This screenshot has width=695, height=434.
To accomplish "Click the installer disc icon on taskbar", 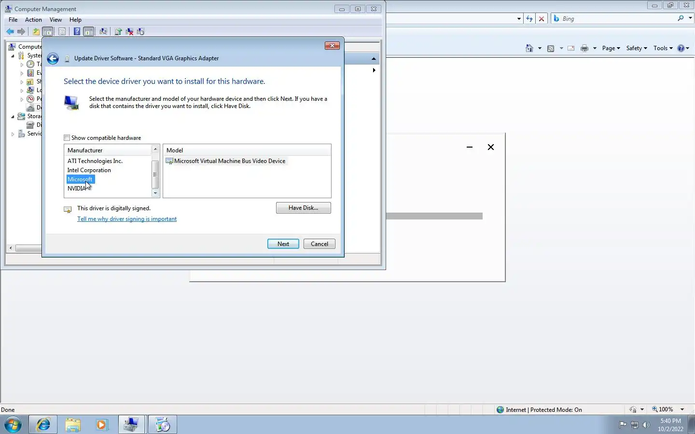I will (162, 425).
